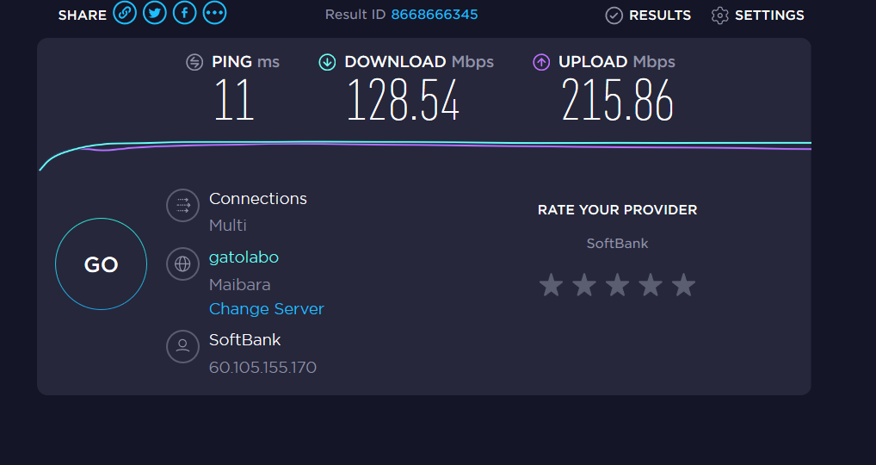Rate provider one star
Image resolution: width=876 pixels, height=465 pixels.
coord(551,285)
